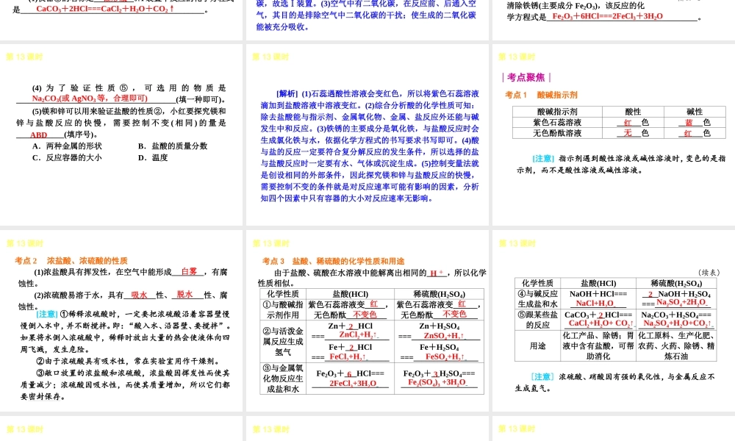This screenshot has width=735, height=441.
Task: Open the slide with the CaCO3+2HCl equation
Action: [x=121, y=20]
